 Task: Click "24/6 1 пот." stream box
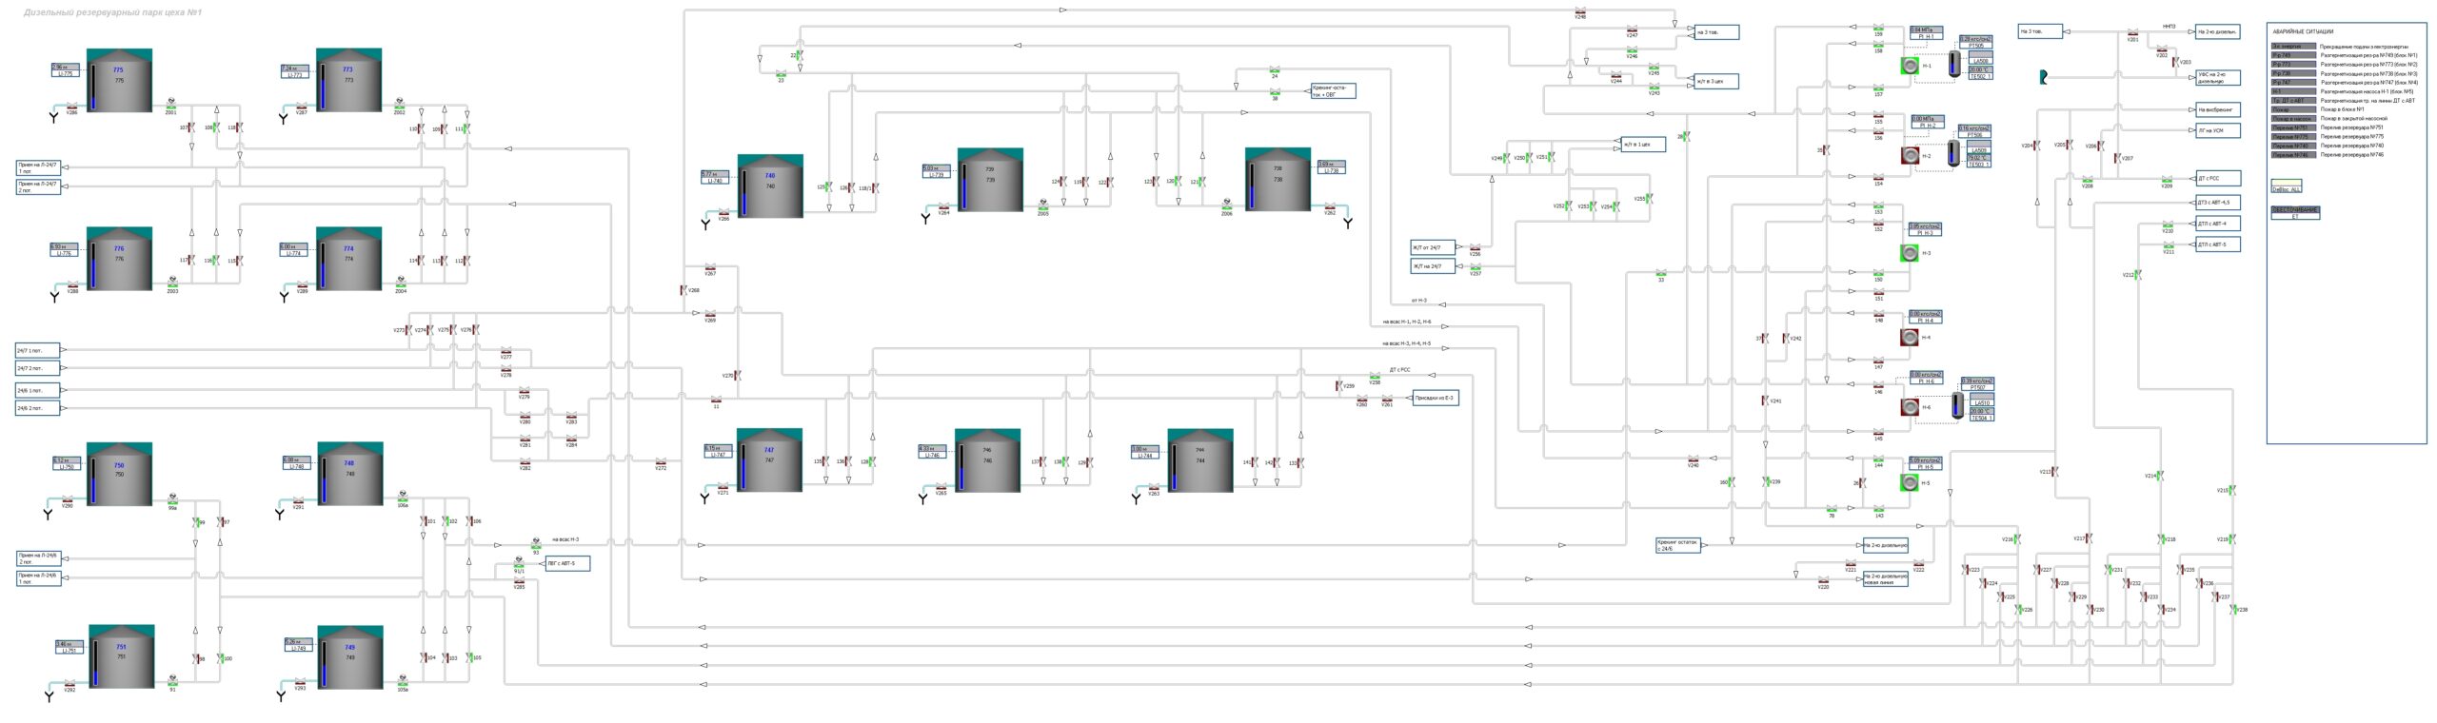pyautogui.click(x=38, y=390)
